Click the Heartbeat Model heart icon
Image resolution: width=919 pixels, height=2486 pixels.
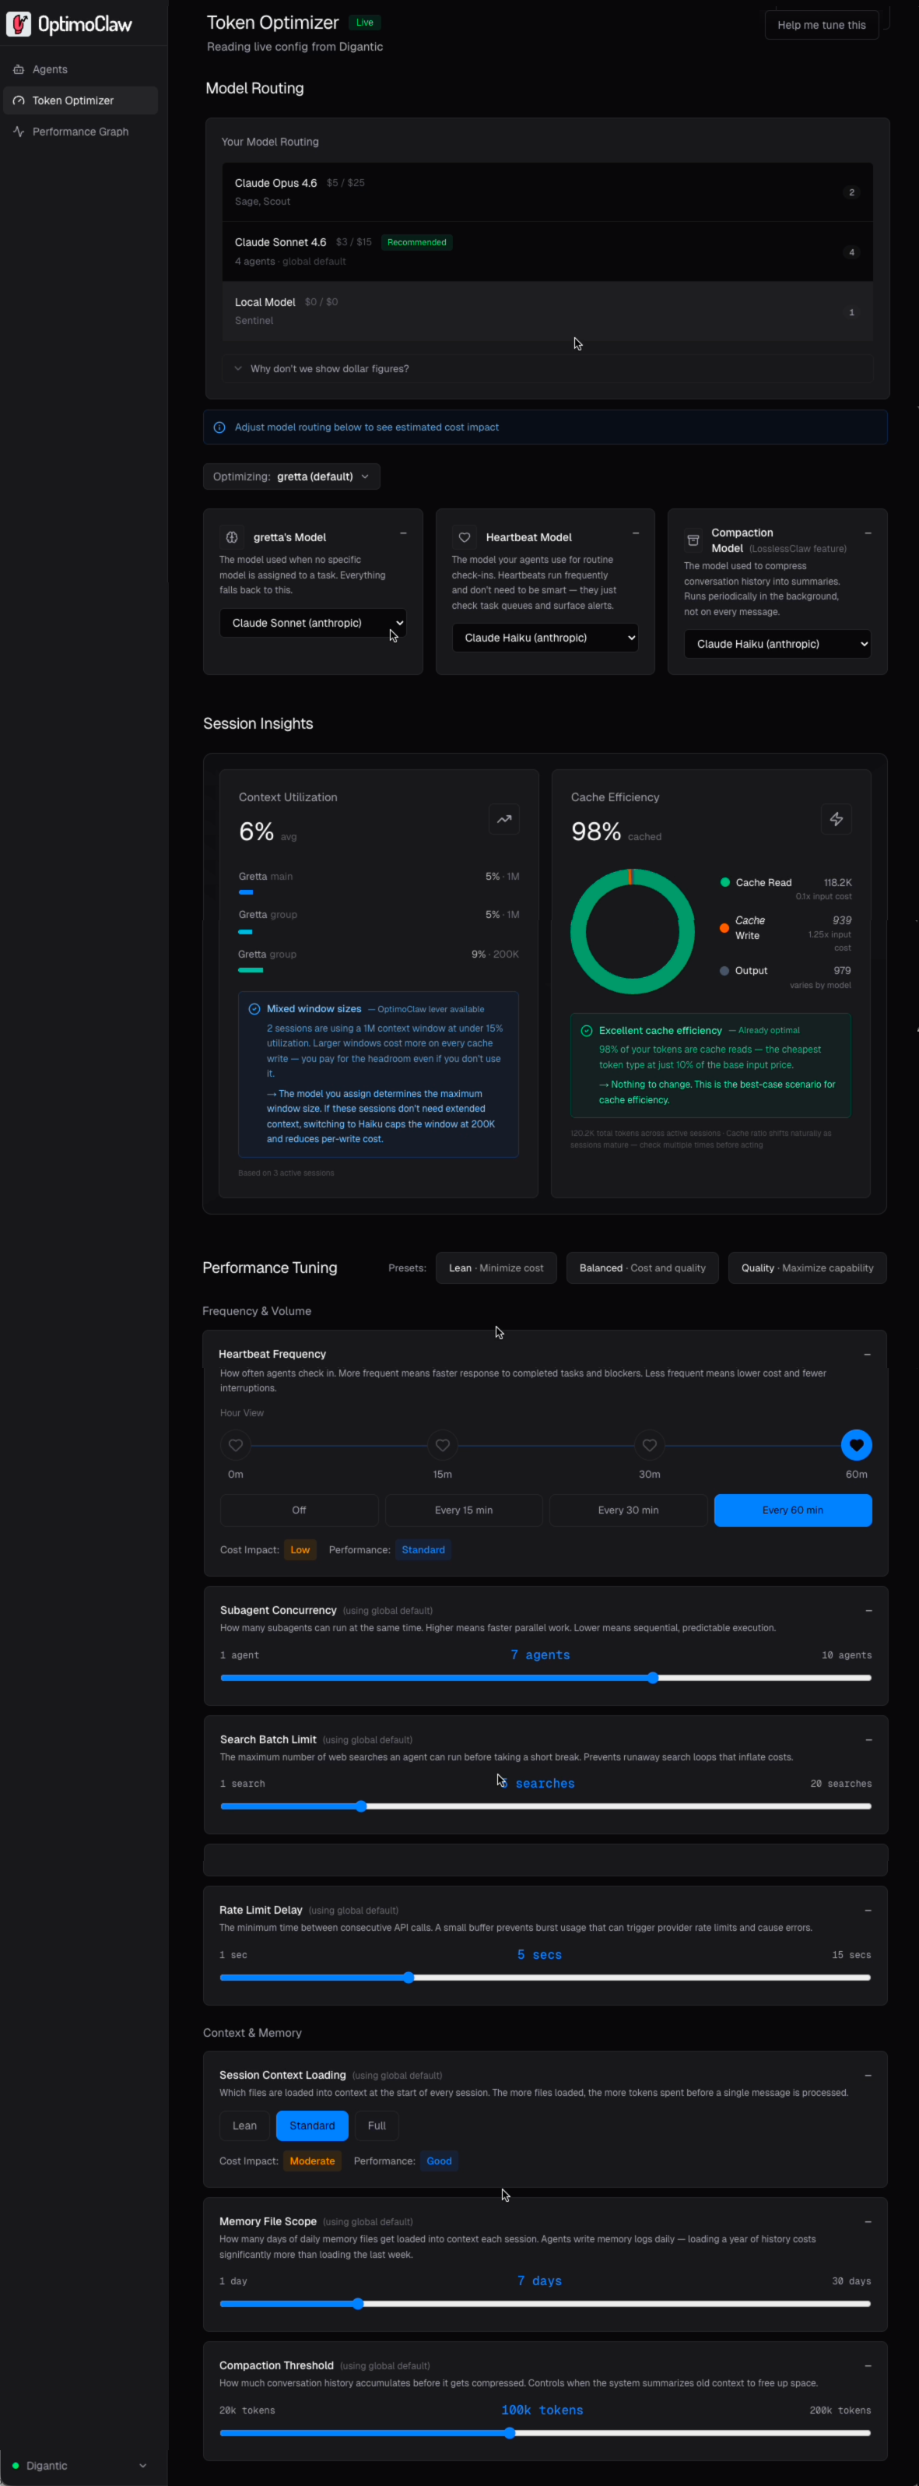464,537
